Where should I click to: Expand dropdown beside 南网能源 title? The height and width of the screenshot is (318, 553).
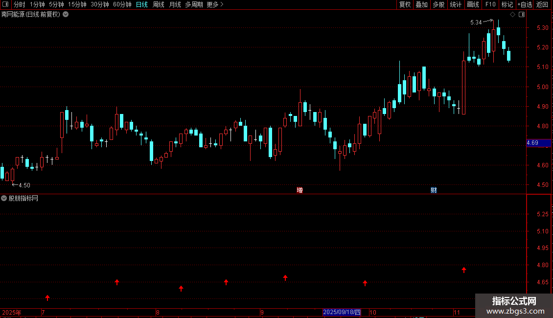[66, 15]
